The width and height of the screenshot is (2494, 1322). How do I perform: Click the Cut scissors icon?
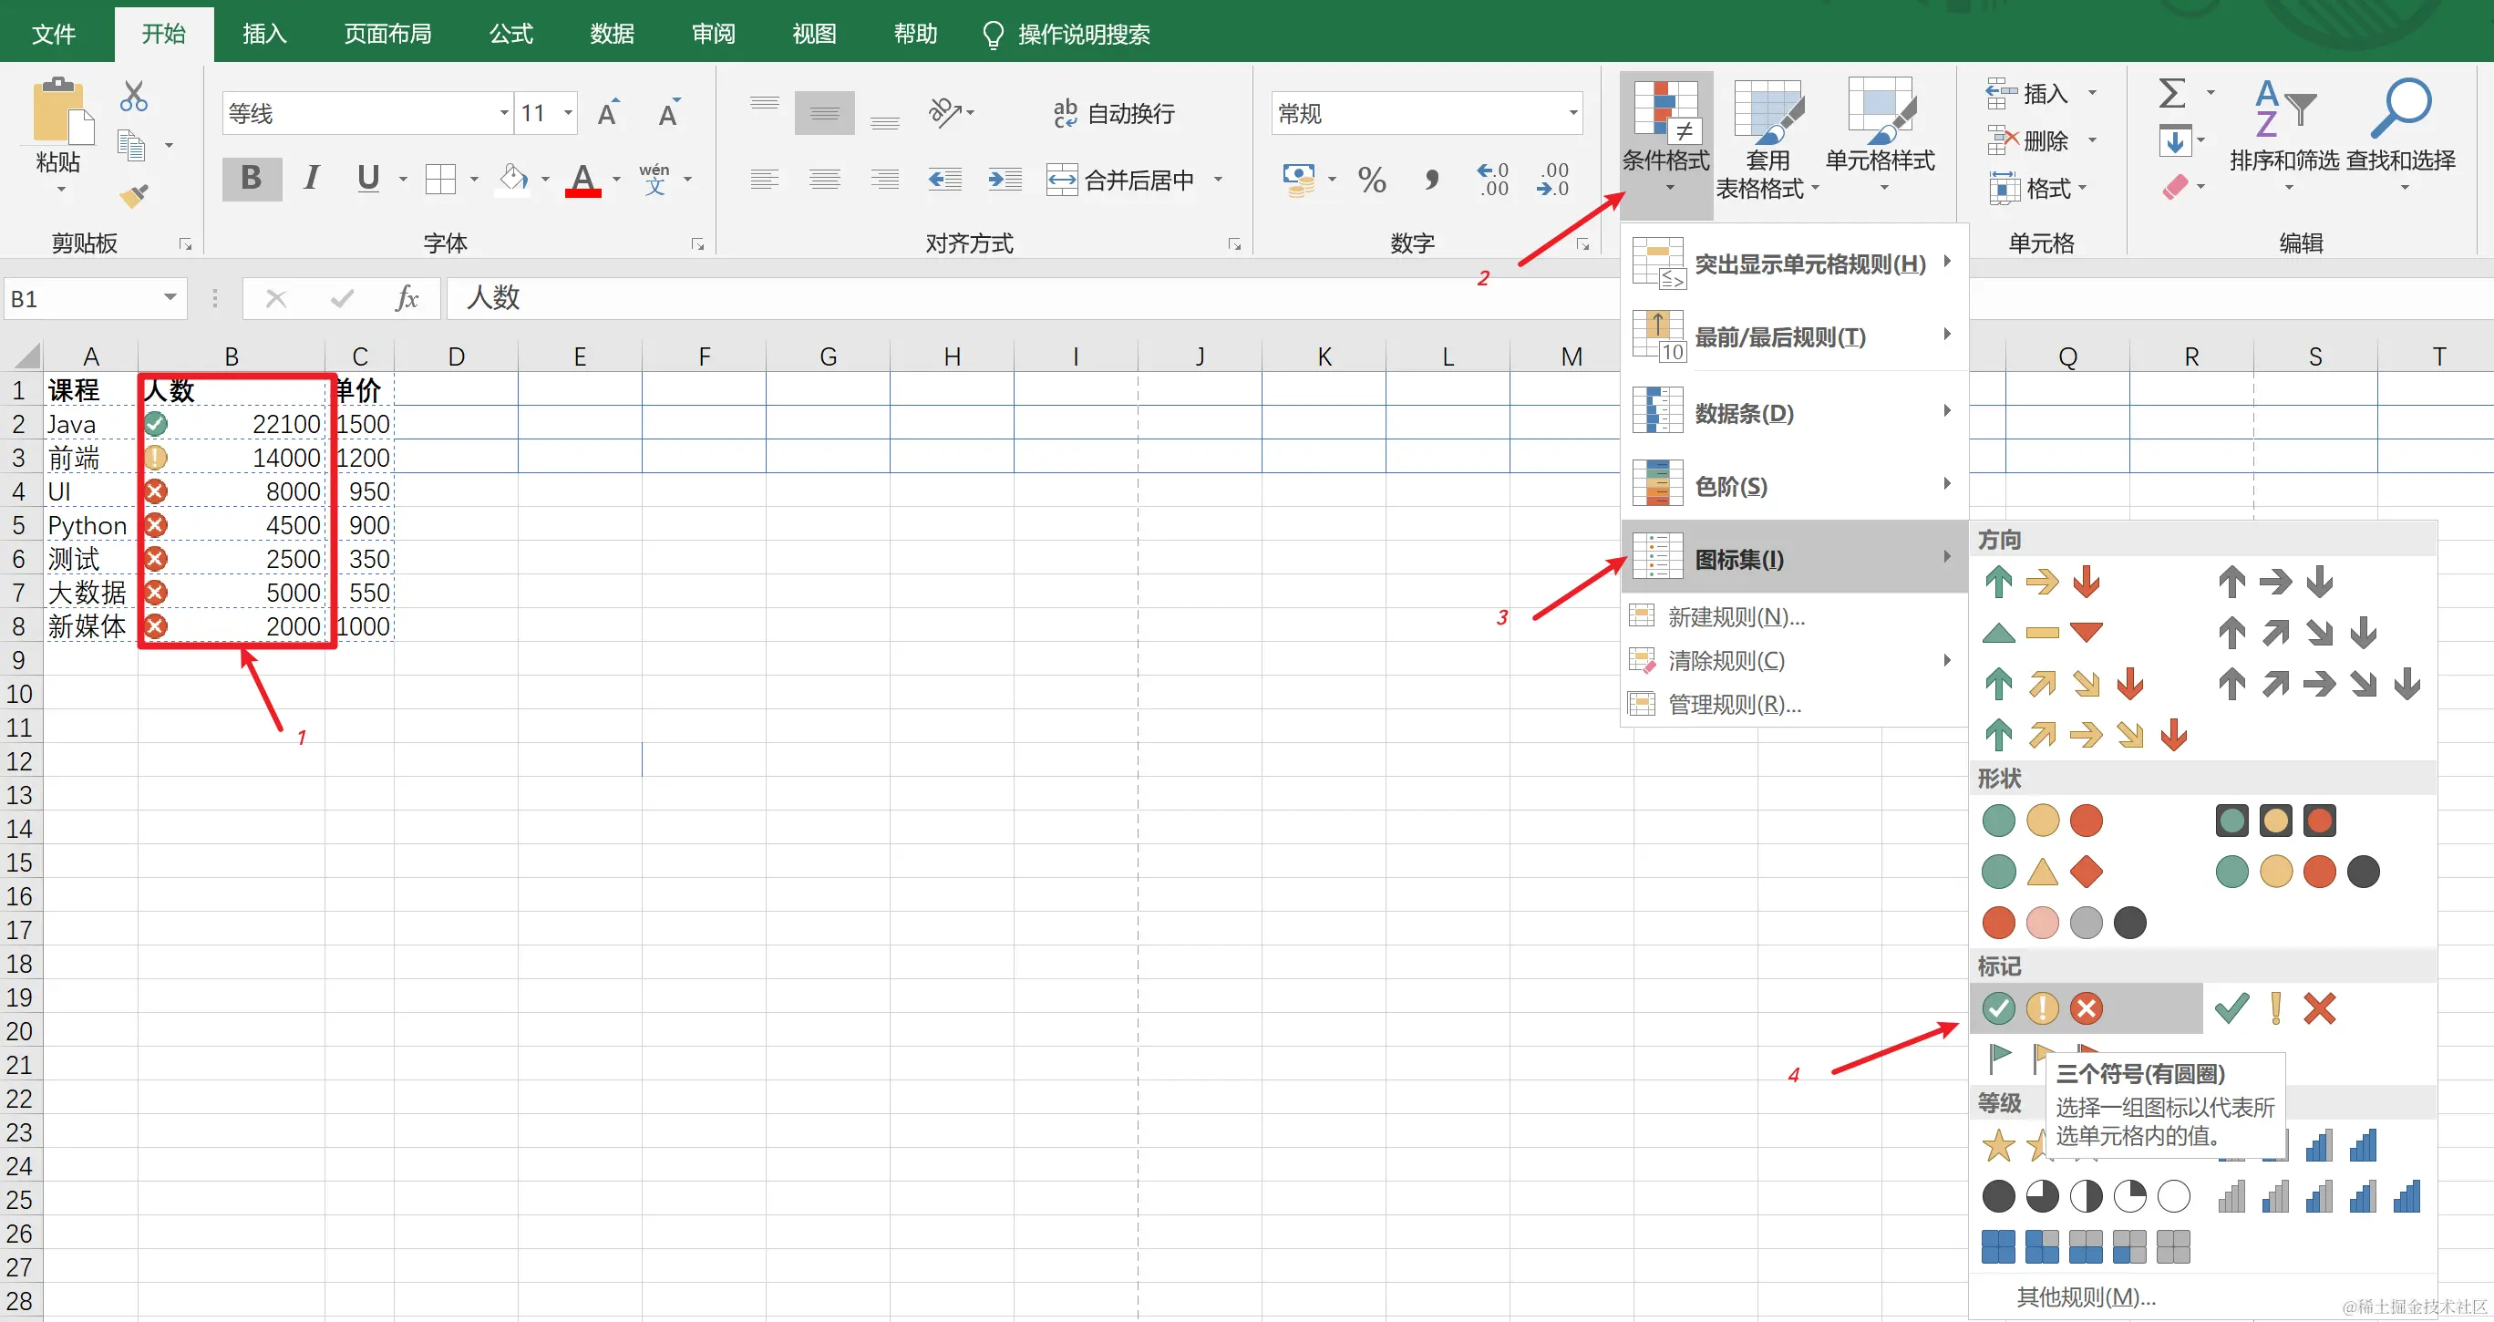(x=134, y=96)
